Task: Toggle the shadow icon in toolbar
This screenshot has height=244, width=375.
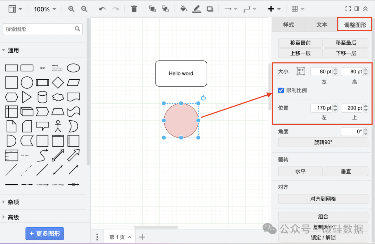Action: click(210, 9)
